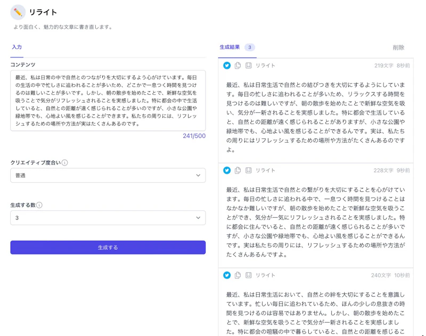
Task: Expand the 生成する数 dropdown showing 3
Action: [x=108, y=218]
